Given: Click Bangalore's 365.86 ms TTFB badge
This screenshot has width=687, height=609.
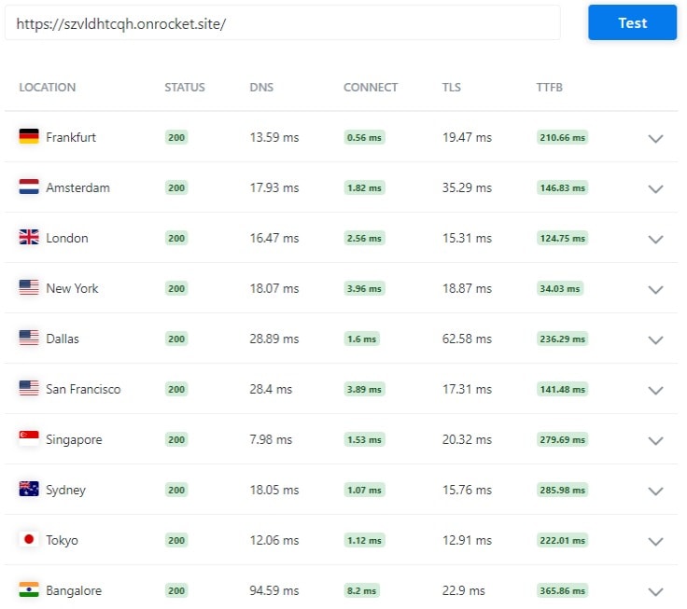Looking at the screenshot, I should pyautogui.click(x=562, y=590).
